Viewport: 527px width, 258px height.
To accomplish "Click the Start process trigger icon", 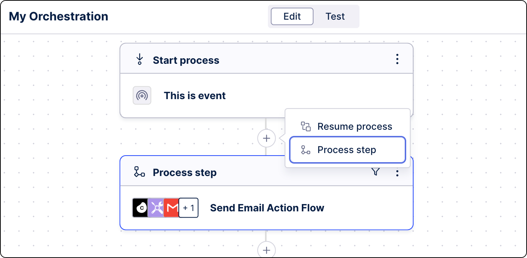I will pyautogui.click(x=139, y=59).
